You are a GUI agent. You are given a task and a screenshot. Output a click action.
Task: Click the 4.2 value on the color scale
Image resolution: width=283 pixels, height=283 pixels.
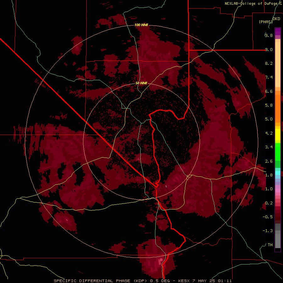(x=269, y=133)
